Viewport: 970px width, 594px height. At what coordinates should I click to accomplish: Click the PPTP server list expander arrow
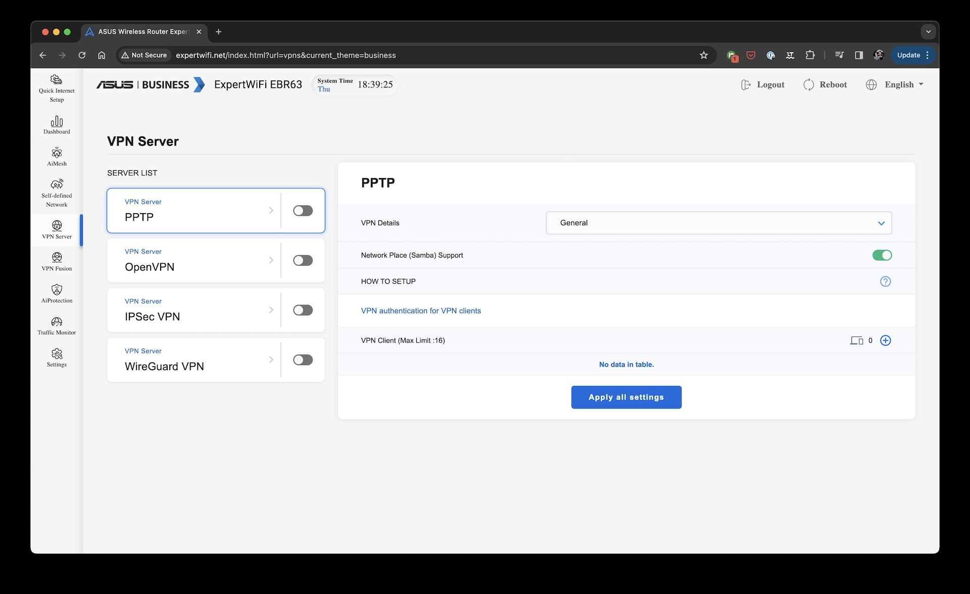coord(270,210)
